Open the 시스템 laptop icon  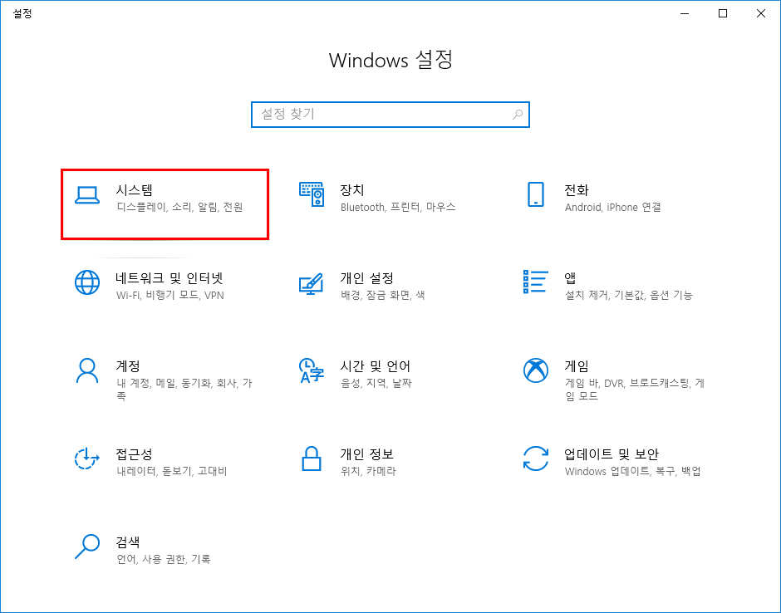(x=87, y=195)
